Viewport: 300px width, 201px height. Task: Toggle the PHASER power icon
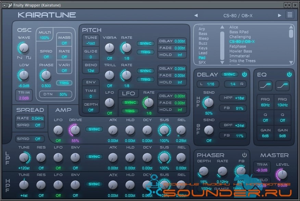[x=244, y=155]
